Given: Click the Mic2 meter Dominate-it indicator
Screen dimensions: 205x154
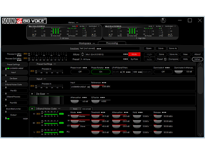Looking at the screenshot, I should point(175,26).
